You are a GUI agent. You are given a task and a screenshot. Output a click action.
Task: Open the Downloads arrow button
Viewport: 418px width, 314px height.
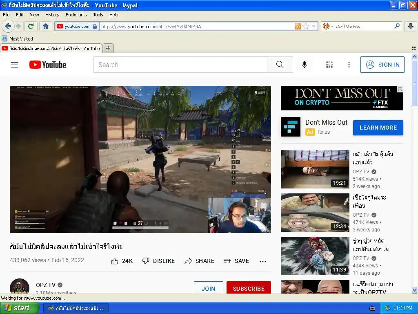tap(411, 26)
